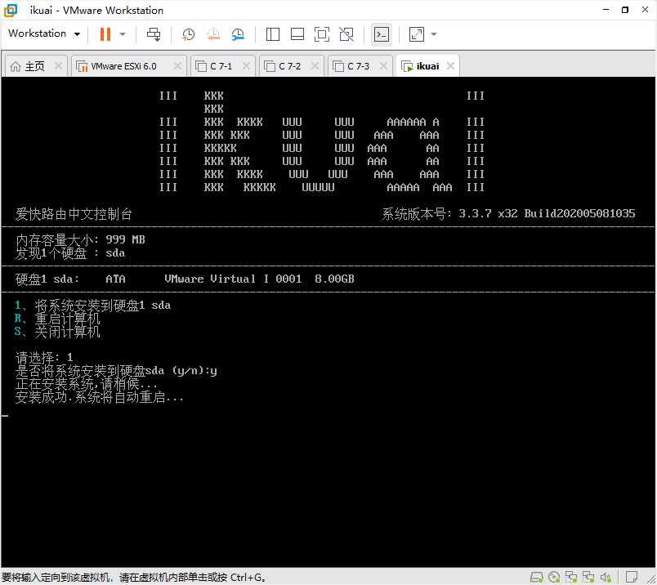Close the C 7-1 tab
The width and height of the screenshot is (657, 585).
[247, 66]
